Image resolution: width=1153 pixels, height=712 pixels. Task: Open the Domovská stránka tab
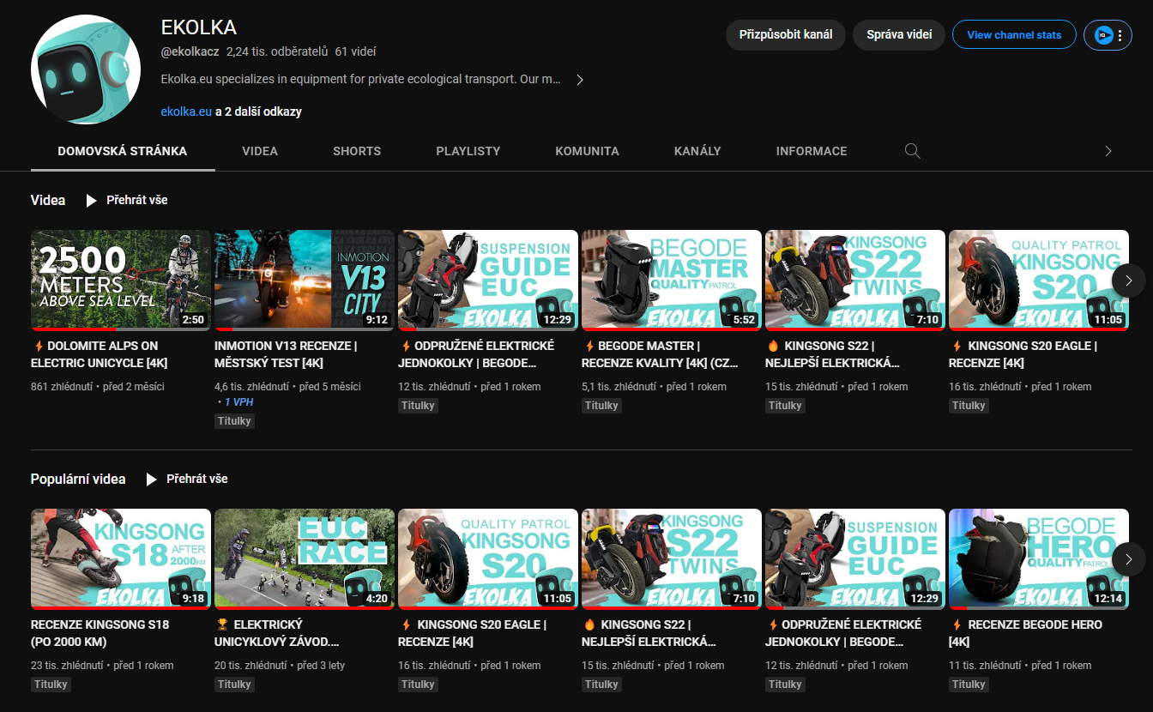pos(123,151)
